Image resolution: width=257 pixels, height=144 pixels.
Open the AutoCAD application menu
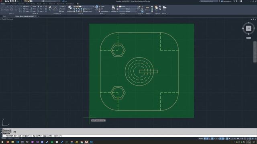(x=2, y=1)
